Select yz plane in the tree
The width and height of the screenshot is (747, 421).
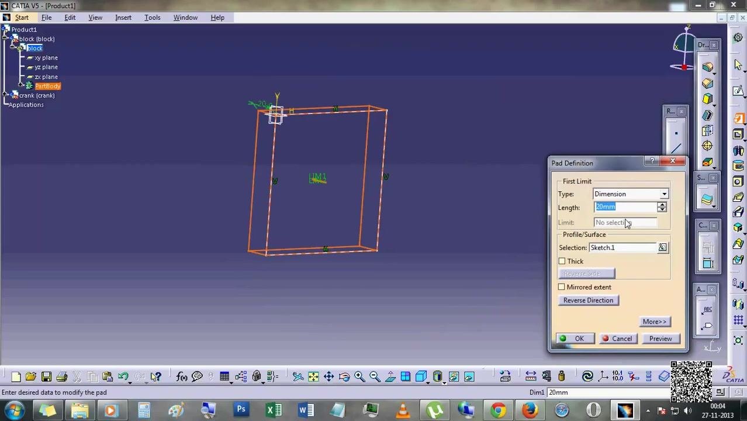tap(46, 67)
